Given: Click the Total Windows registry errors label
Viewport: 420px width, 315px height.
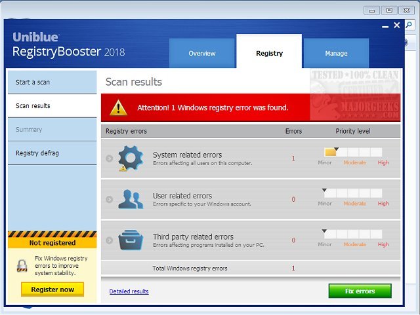Looking at the screenshot, I should [190, 269].
